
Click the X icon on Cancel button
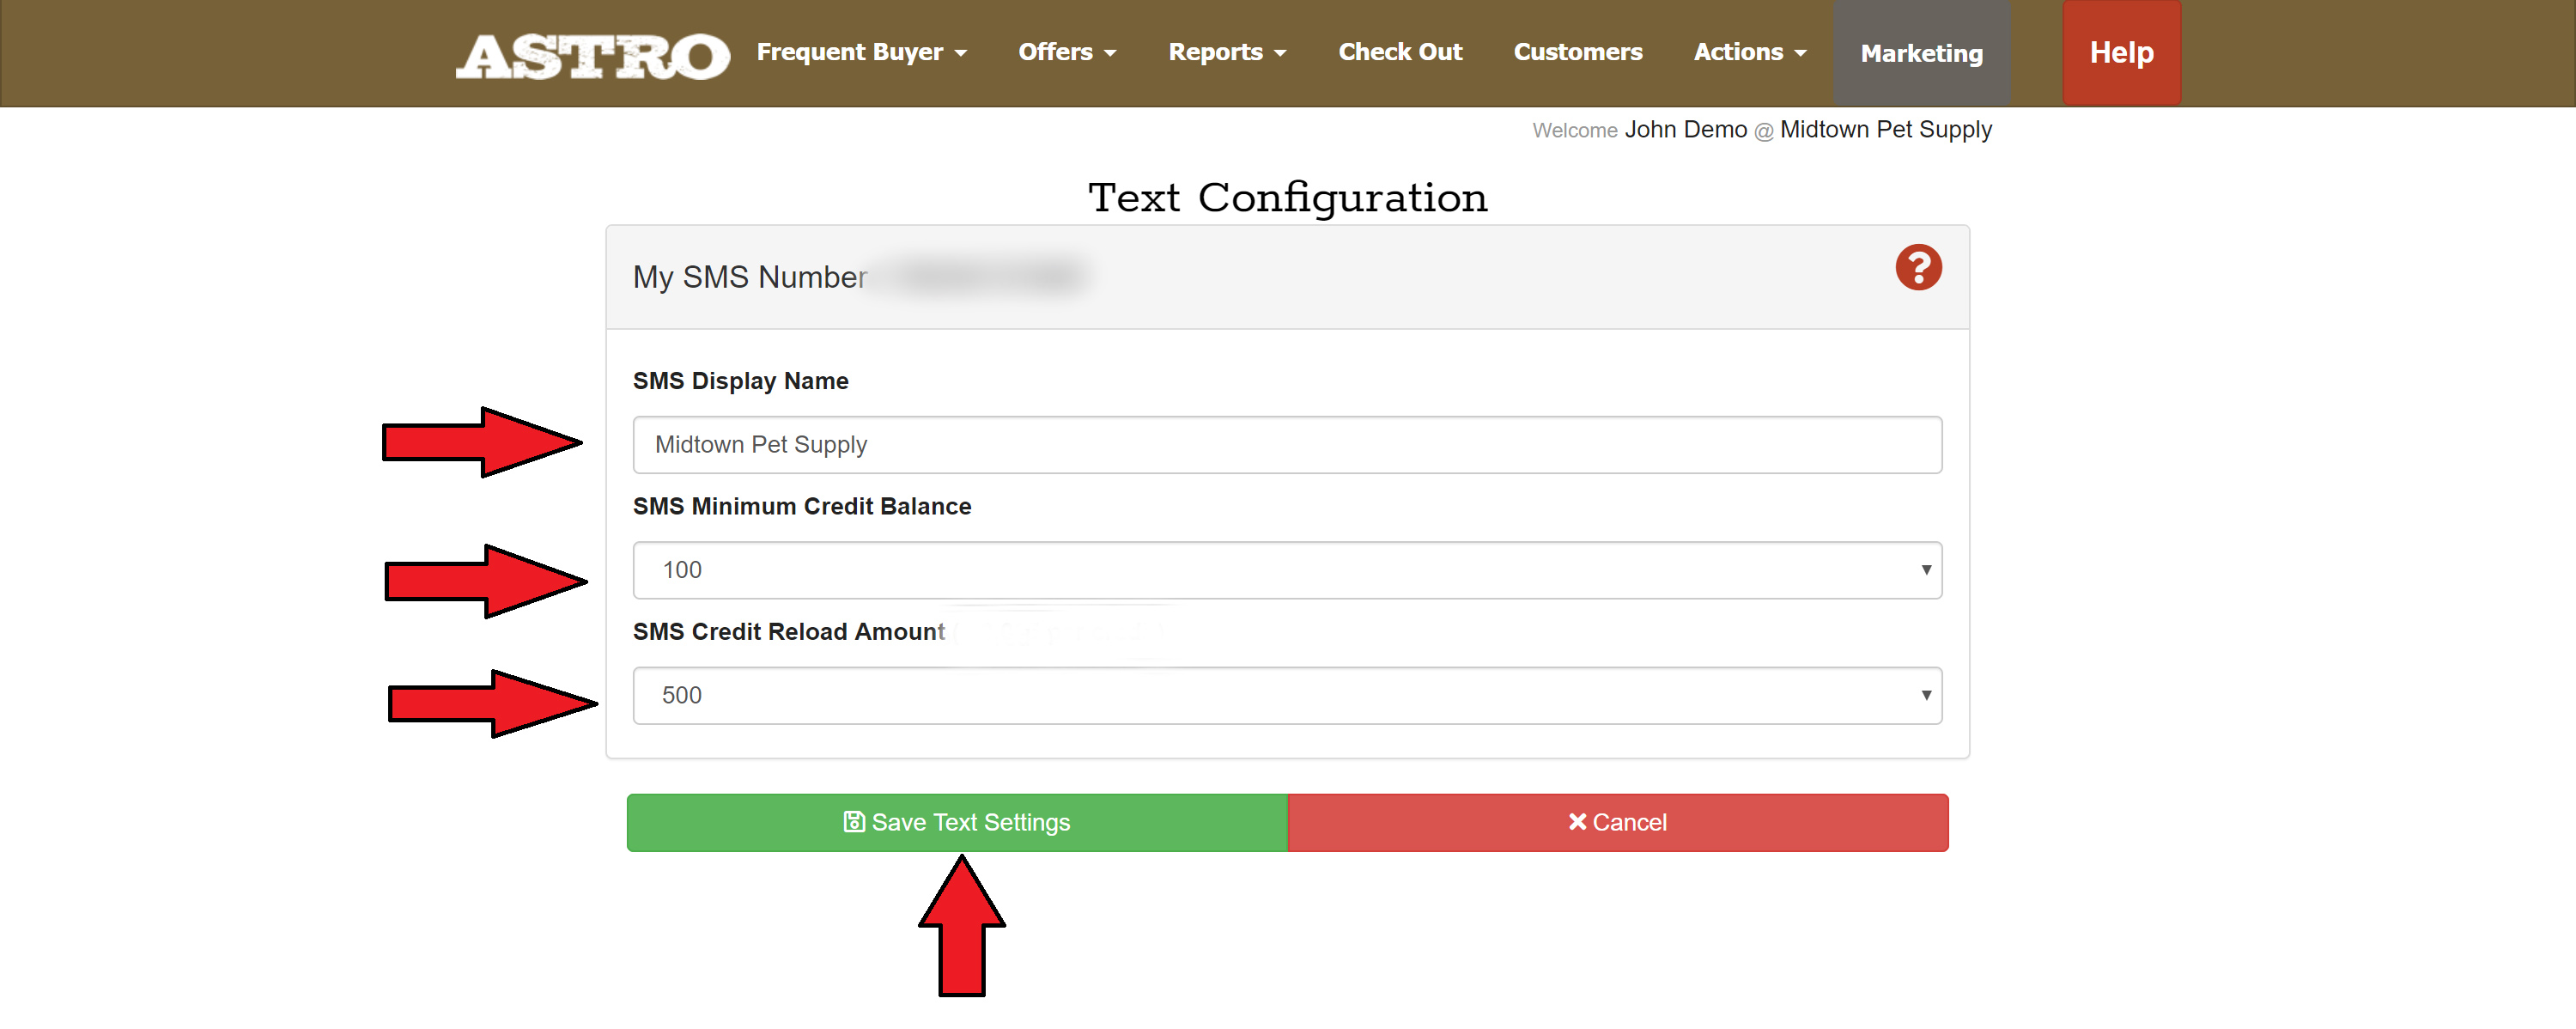pos(1576,821)
